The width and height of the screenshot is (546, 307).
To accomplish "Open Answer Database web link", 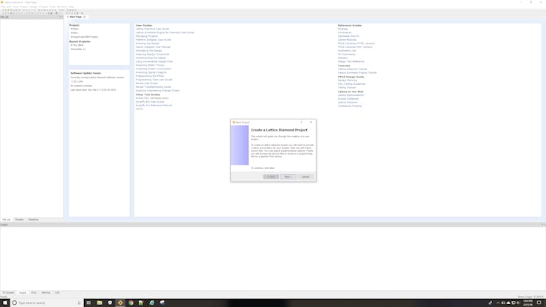I will pos(348,99).
